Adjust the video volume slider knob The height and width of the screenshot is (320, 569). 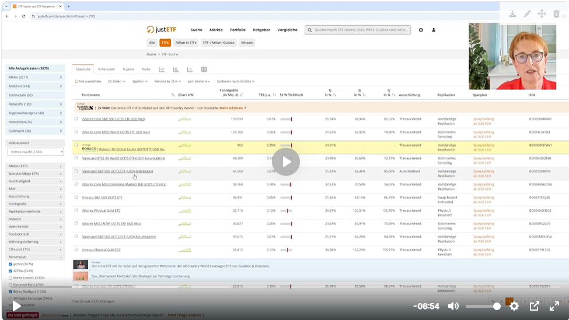(x=497, y=307)
